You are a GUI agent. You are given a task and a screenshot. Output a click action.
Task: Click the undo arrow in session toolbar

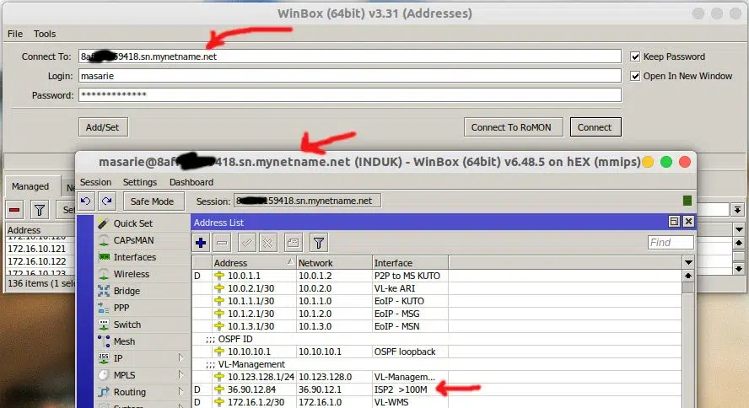click(x=86, y=201)
